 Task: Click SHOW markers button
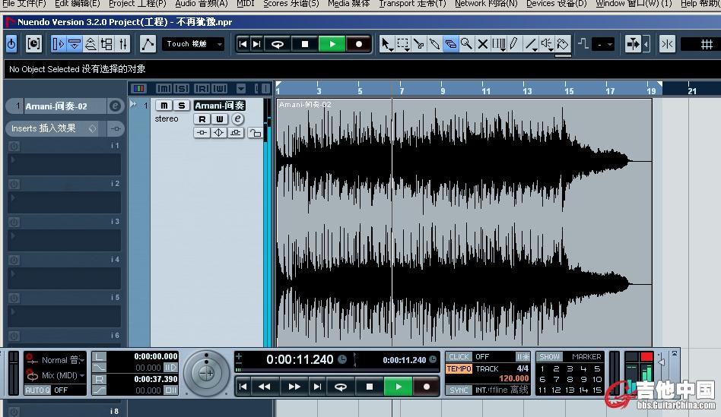[x=549, y=357]
